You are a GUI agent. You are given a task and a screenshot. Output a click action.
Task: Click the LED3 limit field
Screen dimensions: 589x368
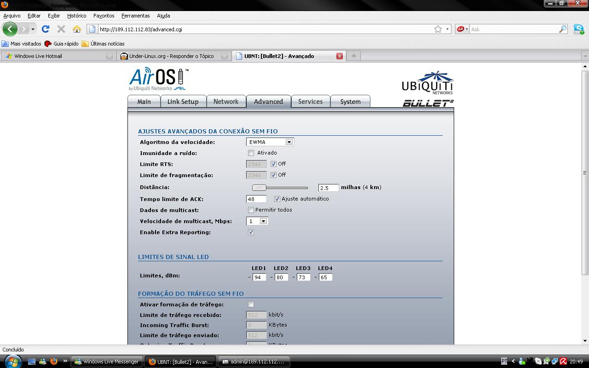pyautogui.click(x=304, y=277)
